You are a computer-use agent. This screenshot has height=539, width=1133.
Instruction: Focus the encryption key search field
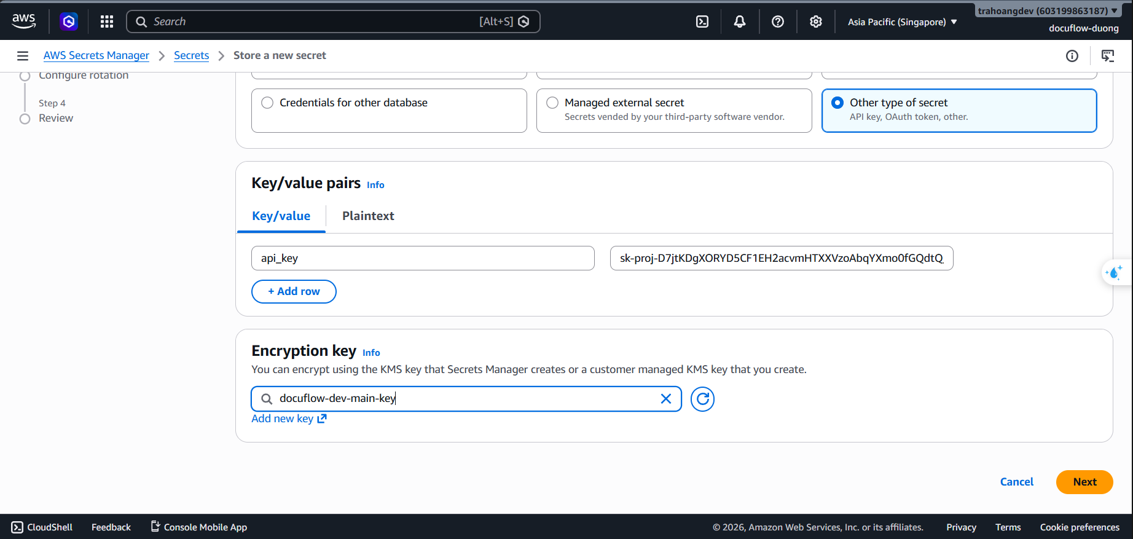tap(466, 399)
